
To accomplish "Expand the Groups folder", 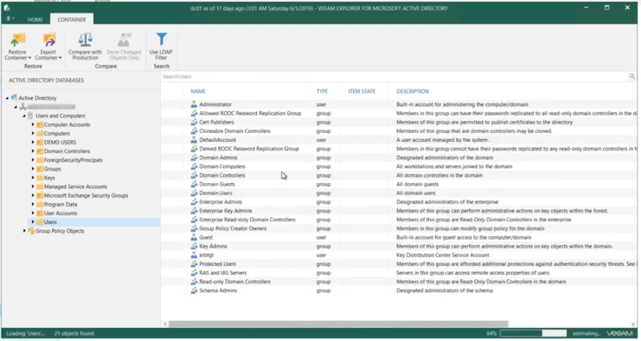I will (x=33, y=168).
